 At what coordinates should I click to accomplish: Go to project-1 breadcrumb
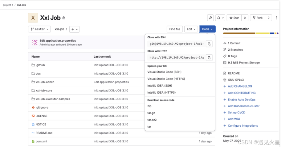pyautogui.click(x=8, y=5)
